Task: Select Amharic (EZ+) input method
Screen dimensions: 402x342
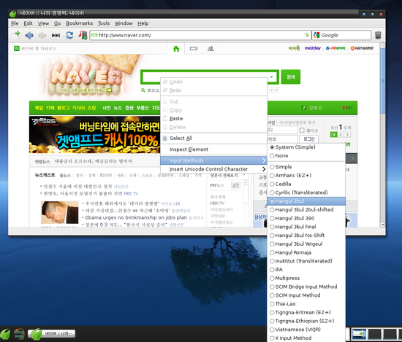Action: click(306, 176)
